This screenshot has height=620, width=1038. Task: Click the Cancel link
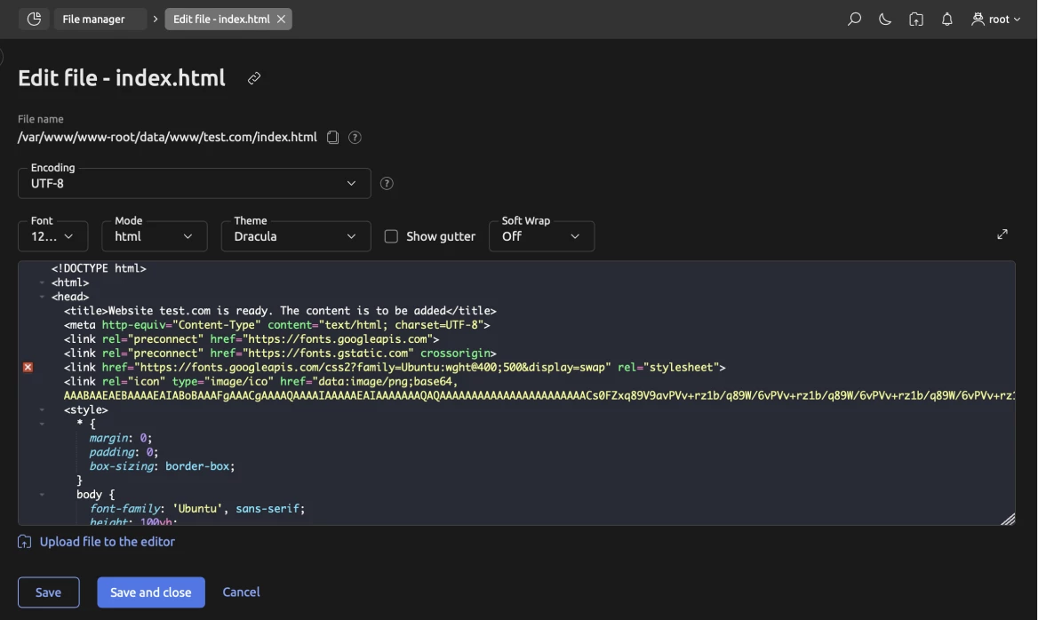coord(241,592)
